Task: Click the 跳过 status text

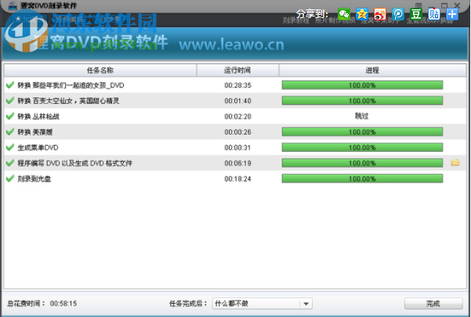Action: [x=361, y=116]
